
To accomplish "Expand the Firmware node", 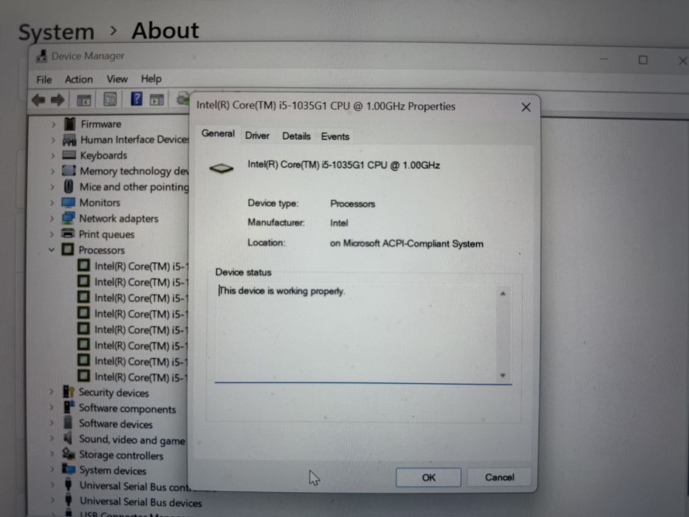I will pyautogui.click(x=53, y=124).
